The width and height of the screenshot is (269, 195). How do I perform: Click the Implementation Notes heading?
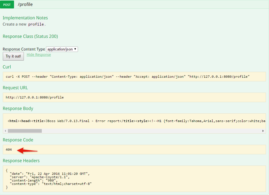pyautogui.click(x=25, y=18)
